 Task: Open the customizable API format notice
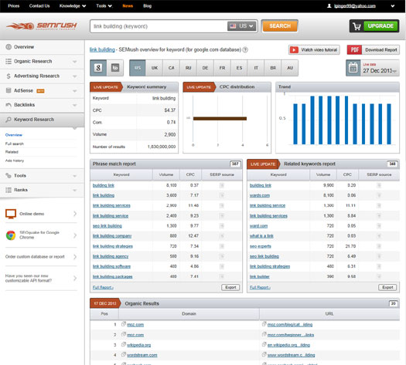[41, 279]
